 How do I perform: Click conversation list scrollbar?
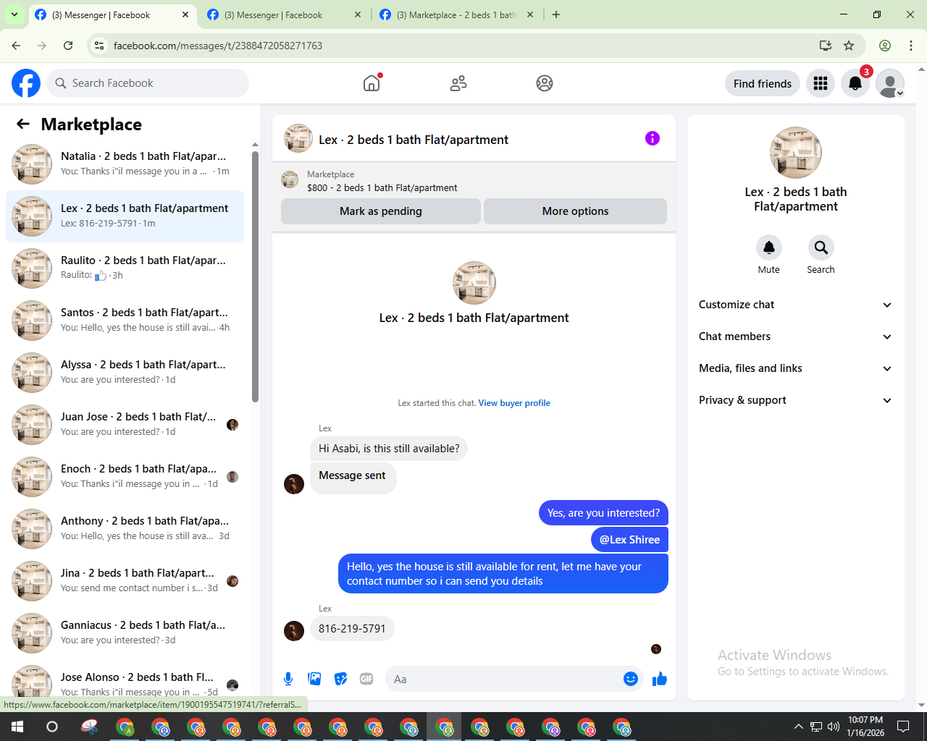pyautogui.click(x=255, y=275)
